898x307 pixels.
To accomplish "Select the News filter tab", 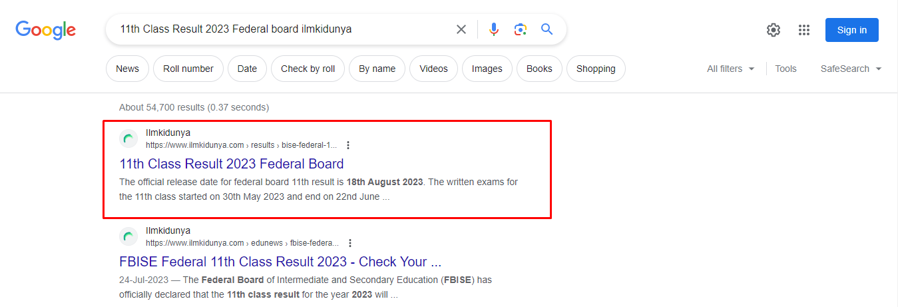I will point(127,69).
